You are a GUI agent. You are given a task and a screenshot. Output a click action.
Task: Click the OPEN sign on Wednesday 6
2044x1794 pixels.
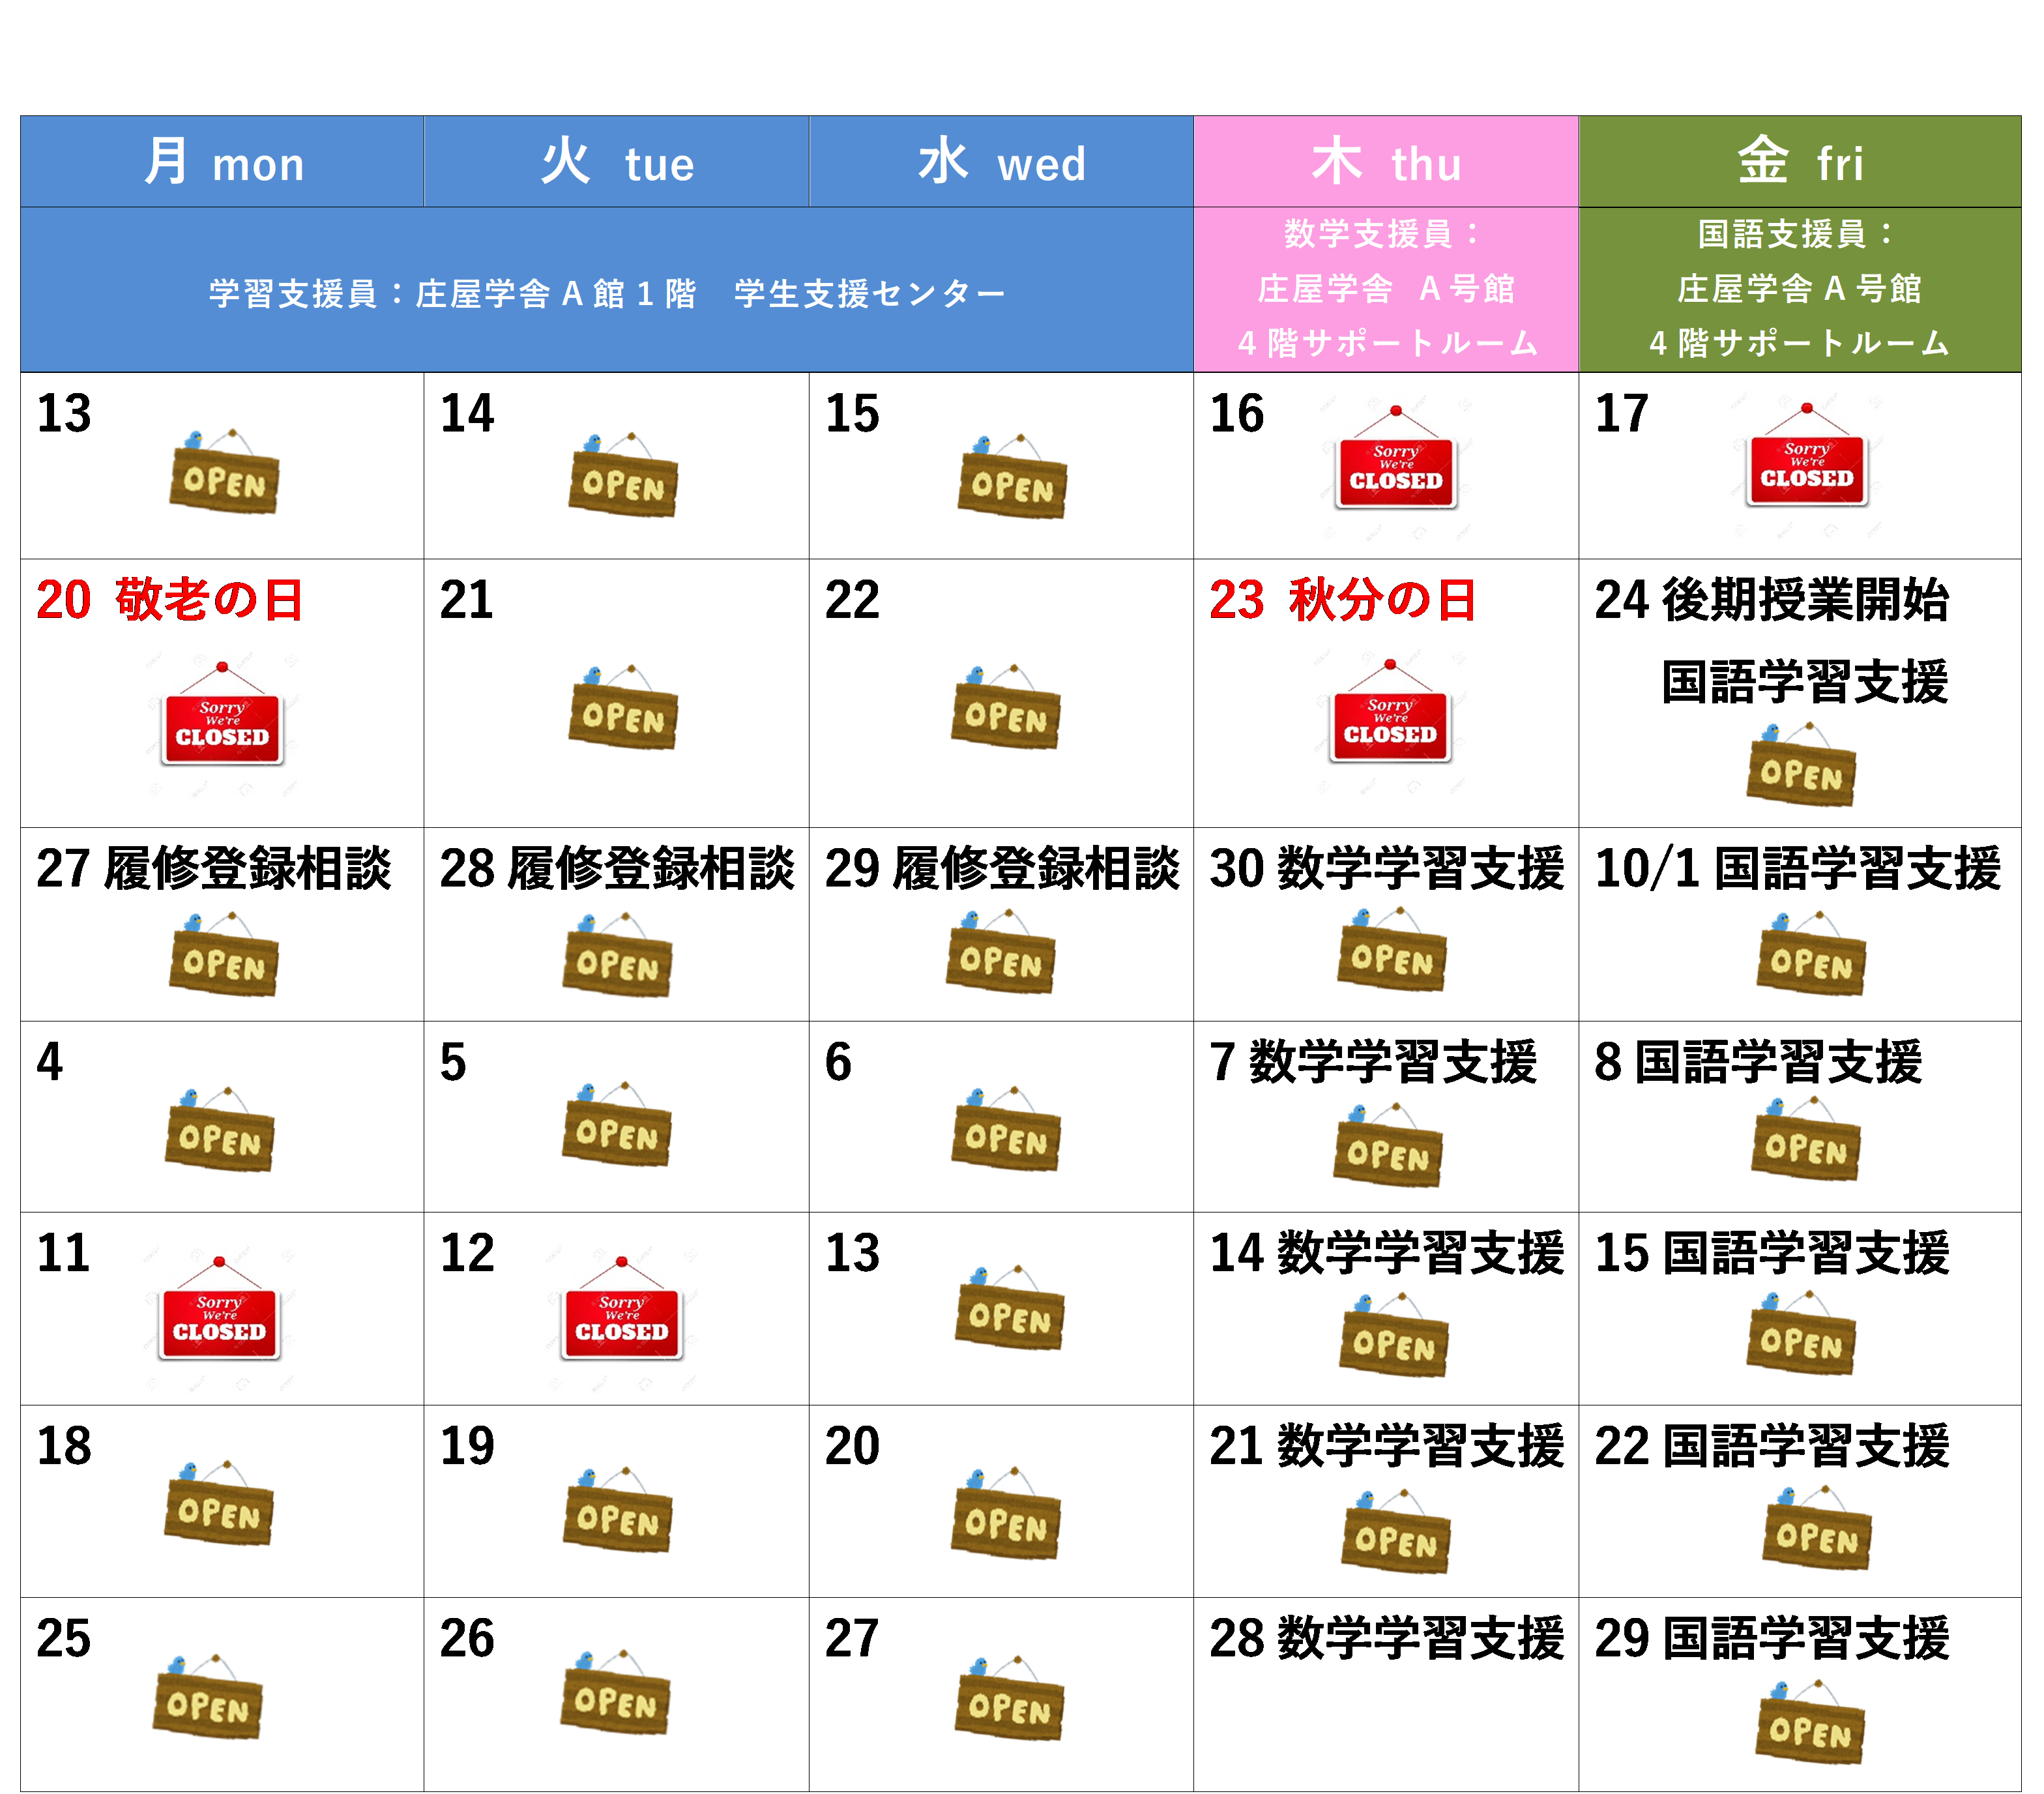click(1005, 1128)
